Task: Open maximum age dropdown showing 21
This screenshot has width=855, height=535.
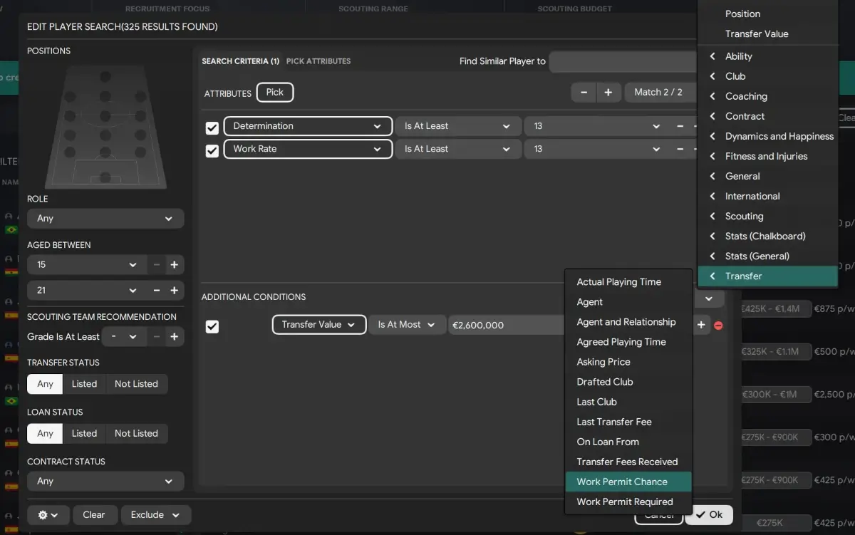Action: (87, 291)
